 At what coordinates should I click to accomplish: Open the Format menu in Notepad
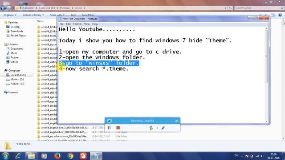pos(77,24)
